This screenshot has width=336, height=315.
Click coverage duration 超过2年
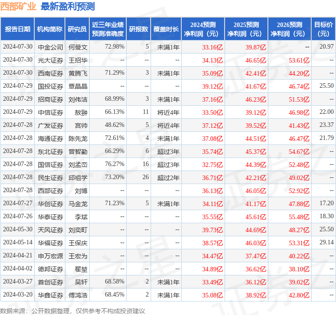pyautogui.click(x=168, y=177)
